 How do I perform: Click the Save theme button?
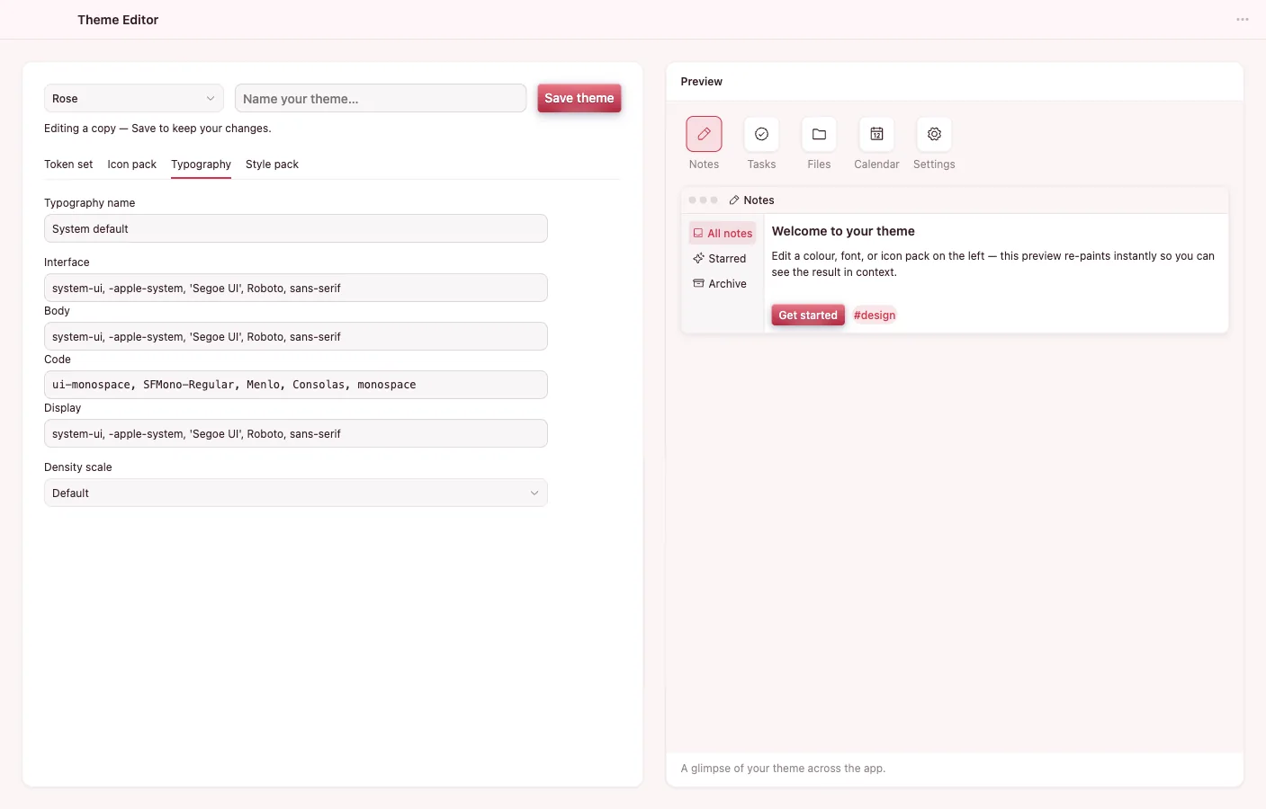[x=579, y=98]
